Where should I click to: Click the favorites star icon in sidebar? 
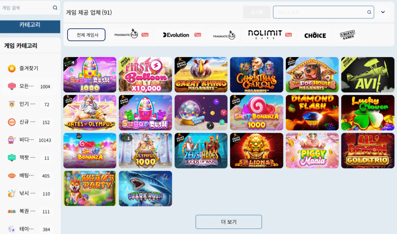(12, 68)
